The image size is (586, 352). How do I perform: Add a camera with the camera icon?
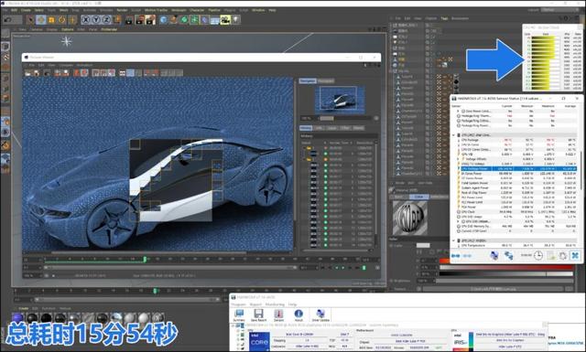coord(225,19)
